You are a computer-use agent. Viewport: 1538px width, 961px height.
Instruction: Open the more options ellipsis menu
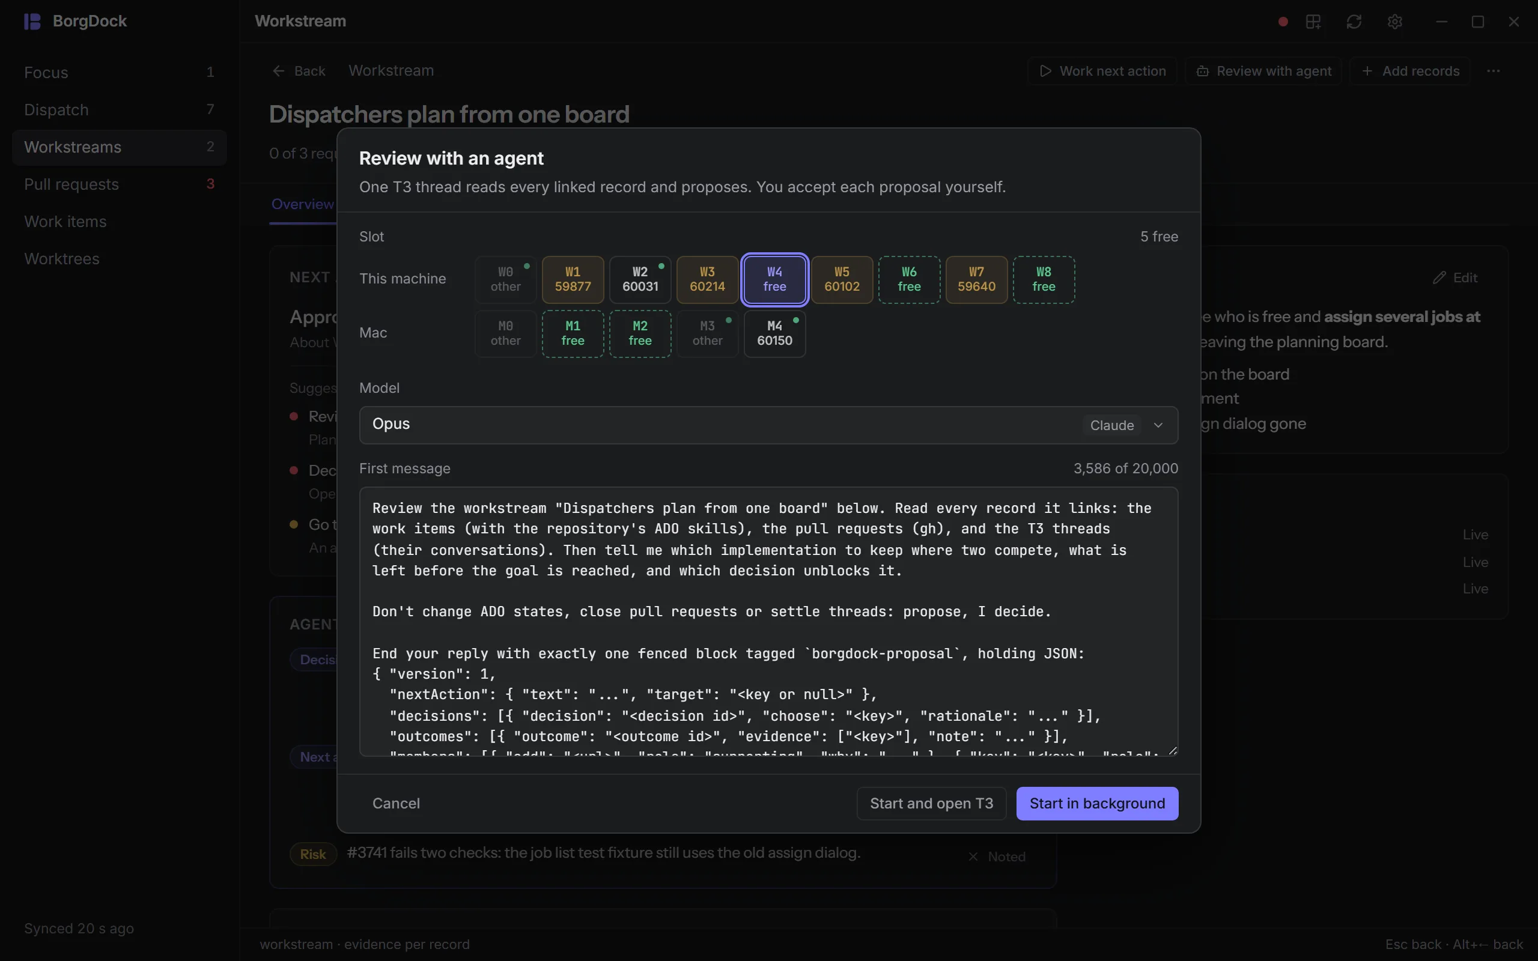pos(1493,70)
